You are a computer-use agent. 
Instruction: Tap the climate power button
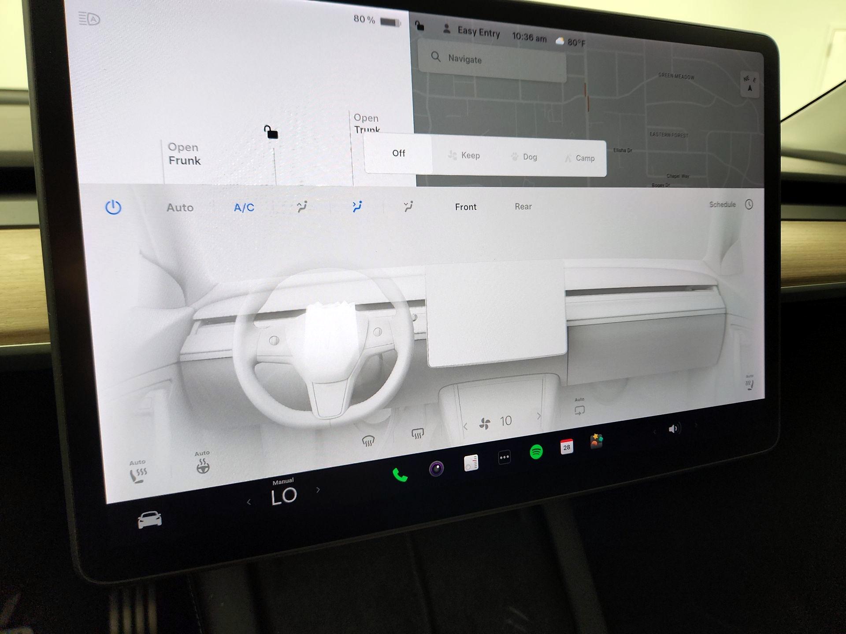click(x=113, y=207)
